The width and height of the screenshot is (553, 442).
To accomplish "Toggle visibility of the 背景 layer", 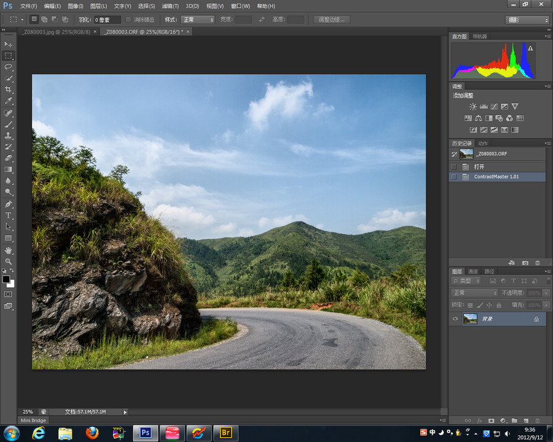I will [x=455, y=319].
